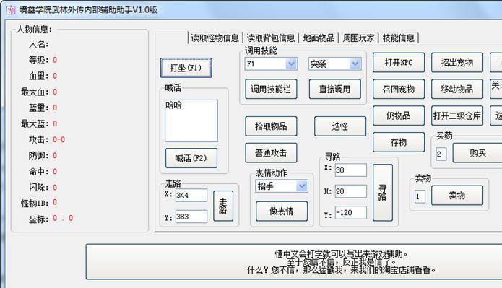Click the 卖物 button
This screenshot has height=288, width=502.
(x=457, y=195)
